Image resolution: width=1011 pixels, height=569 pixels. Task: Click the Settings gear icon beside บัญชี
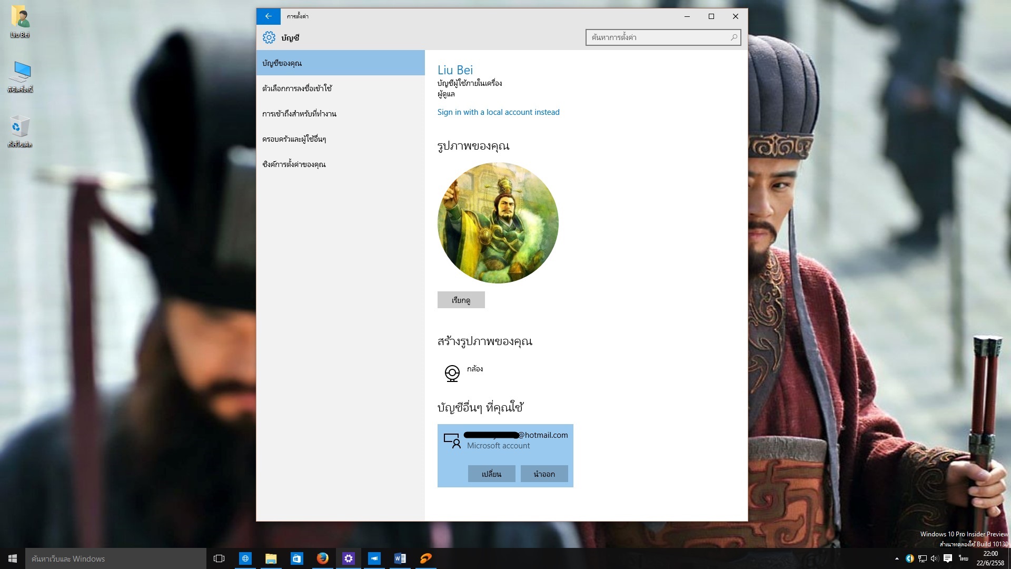pos(269,37)
